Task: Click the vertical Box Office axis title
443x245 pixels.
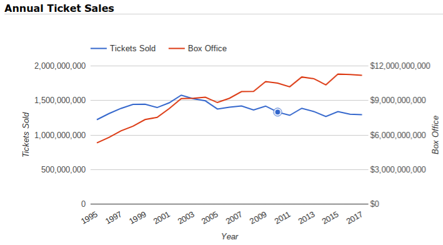Action: 436,135
